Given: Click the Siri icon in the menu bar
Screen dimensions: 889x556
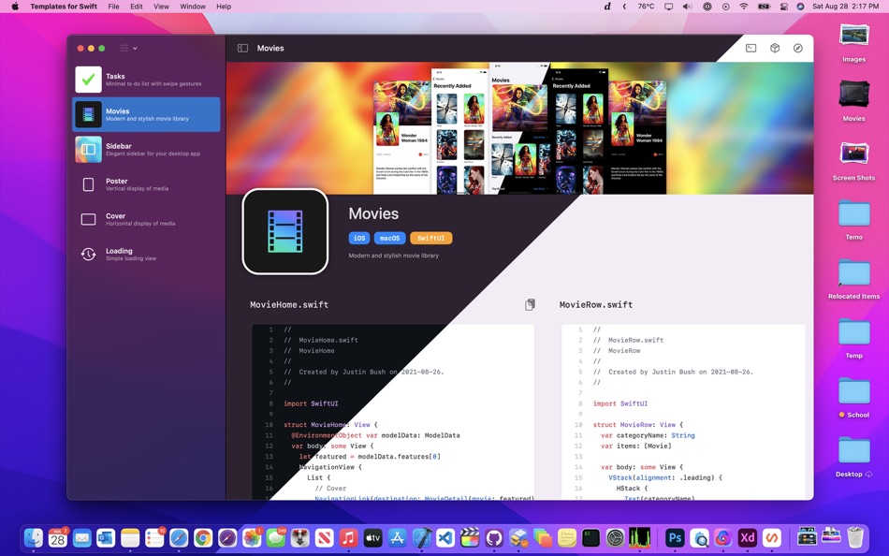Looking at the screenshot, I should [800, 7].
